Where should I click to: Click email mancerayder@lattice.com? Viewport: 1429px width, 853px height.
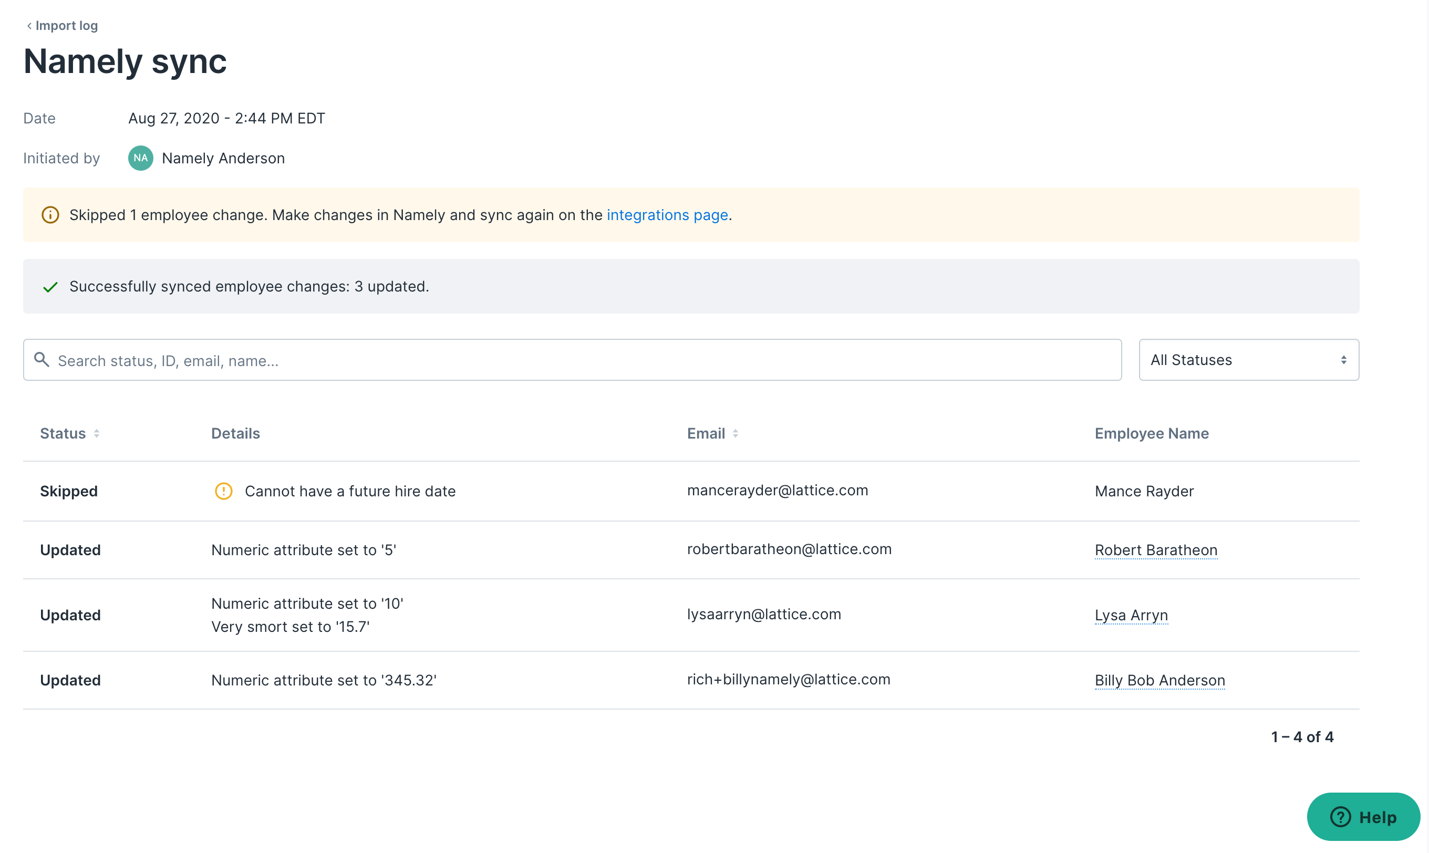[778, 490]
